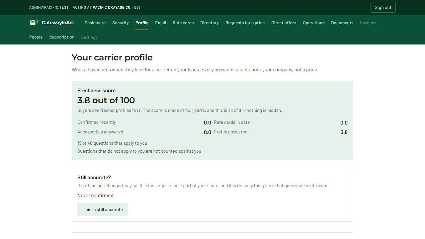Image resolution: width=425 pixels, height=239 pixels.
Task: Open the Directory page
Action: coord(210,23)
